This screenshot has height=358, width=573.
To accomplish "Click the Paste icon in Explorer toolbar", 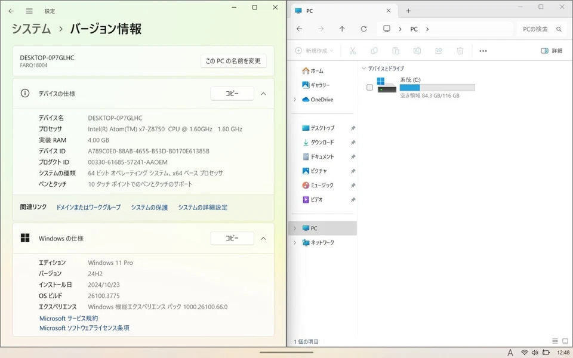I will (x=396, y=51).
